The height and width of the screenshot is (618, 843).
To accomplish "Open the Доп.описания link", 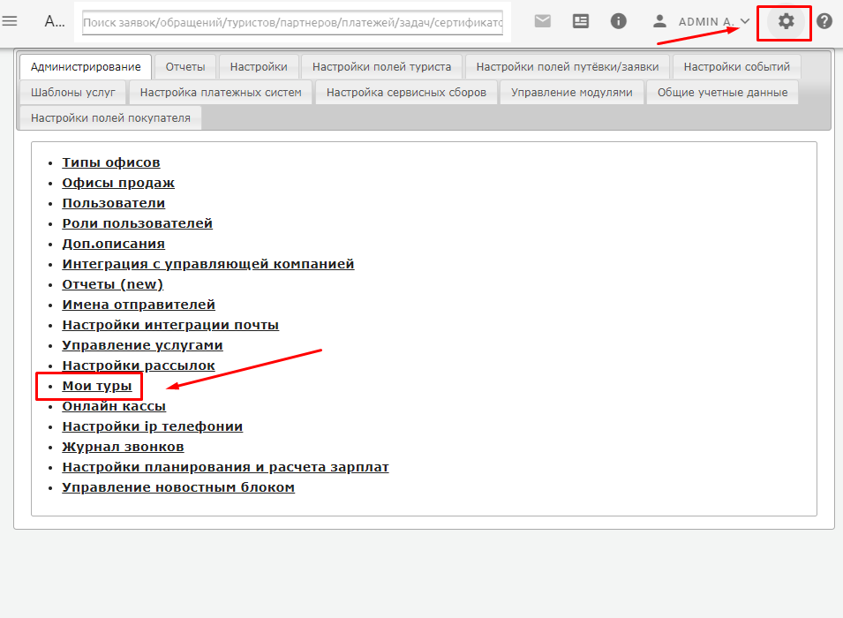I will tap(114, 244).
